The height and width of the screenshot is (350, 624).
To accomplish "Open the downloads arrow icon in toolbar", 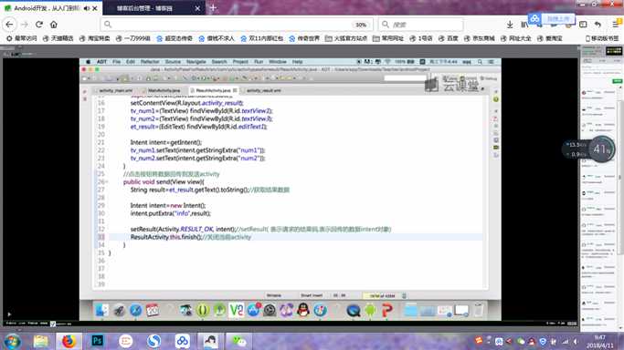I will tap(510, 25).
